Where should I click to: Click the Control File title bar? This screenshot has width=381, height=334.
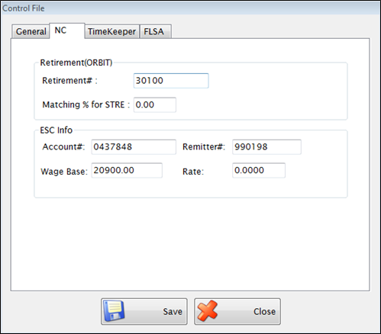(190, 8)
